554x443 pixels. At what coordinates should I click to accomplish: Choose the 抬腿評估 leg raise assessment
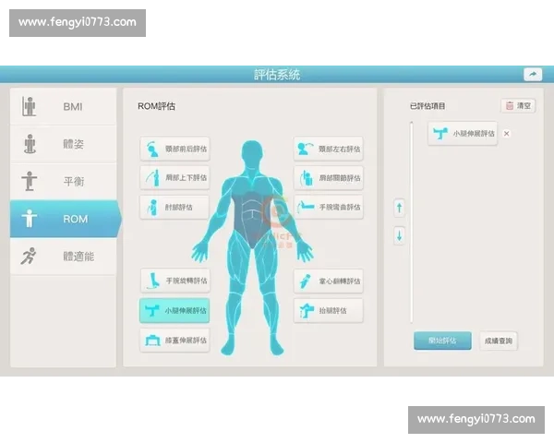point(329,310)
